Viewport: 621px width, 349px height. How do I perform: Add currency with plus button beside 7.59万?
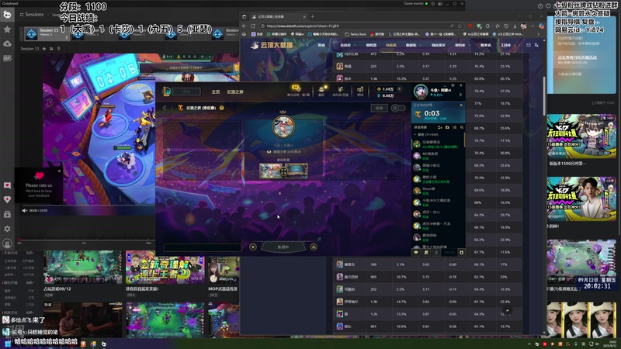pyautogui.click(x=399, y=89)
